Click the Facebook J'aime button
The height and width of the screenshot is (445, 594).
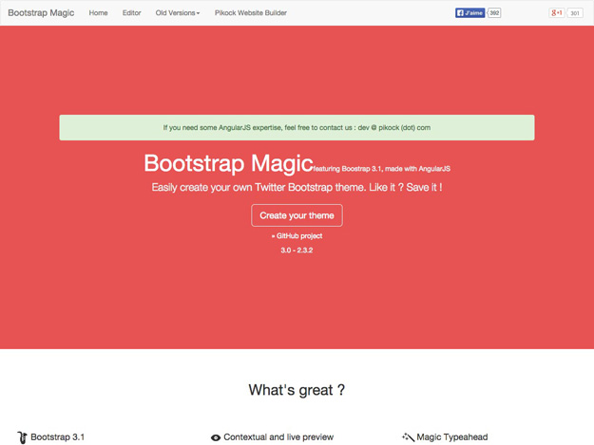469,13
